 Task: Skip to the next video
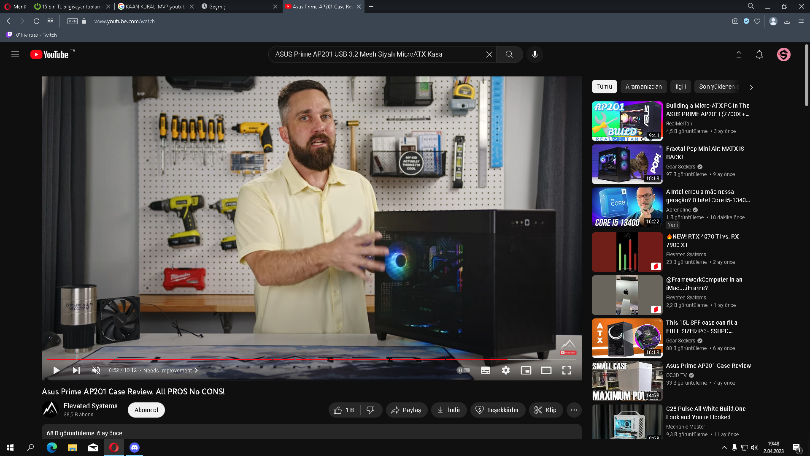(x=76, y=370)
